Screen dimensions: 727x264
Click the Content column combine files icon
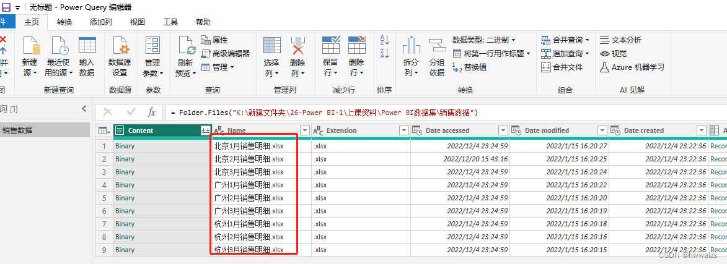click(x=205, y=131)
